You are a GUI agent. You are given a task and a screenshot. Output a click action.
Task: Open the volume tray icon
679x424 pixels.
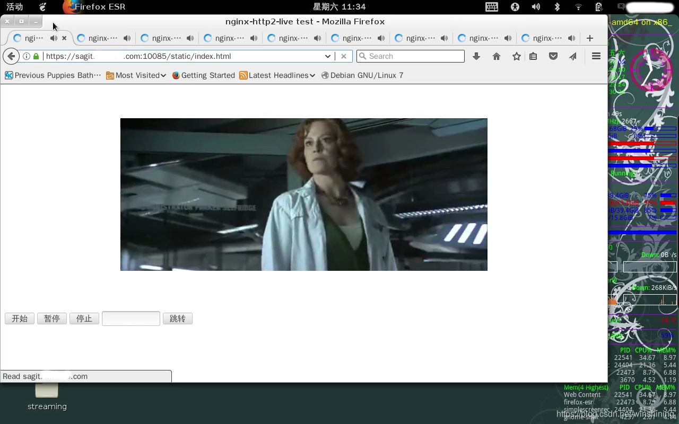[536, 7]
